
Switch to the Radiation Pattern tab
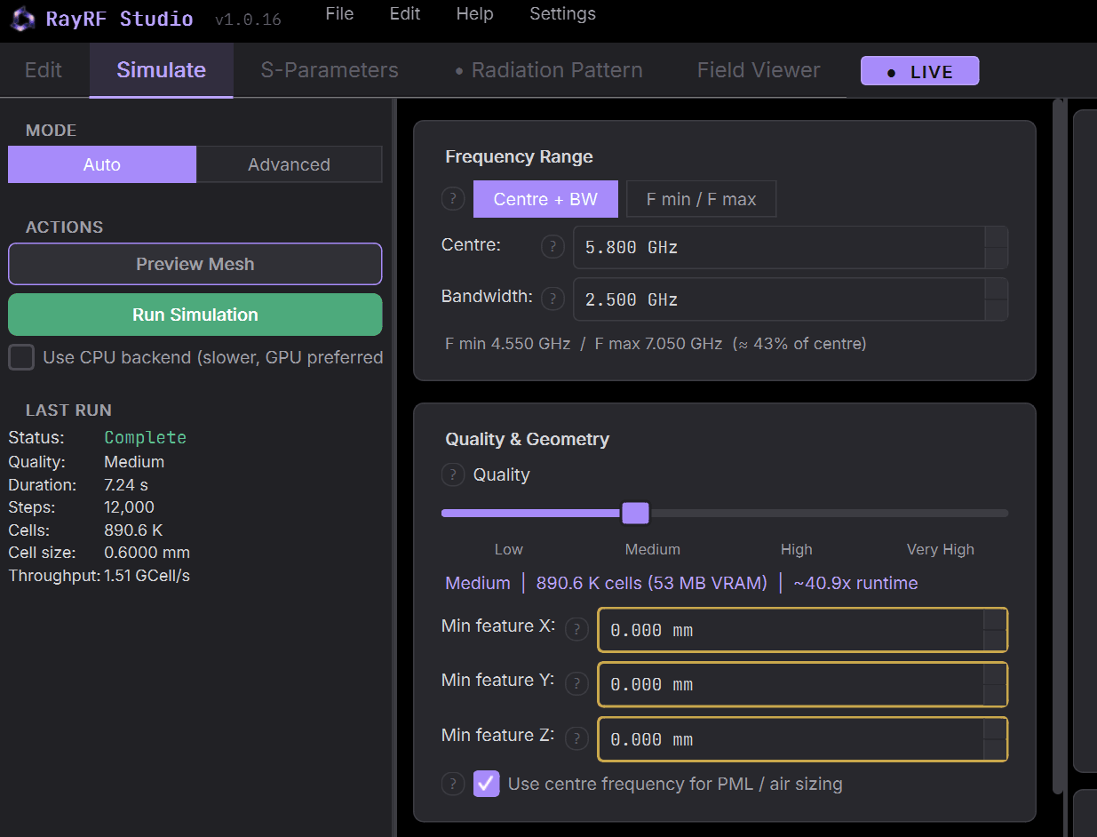[x=548, y=70]
